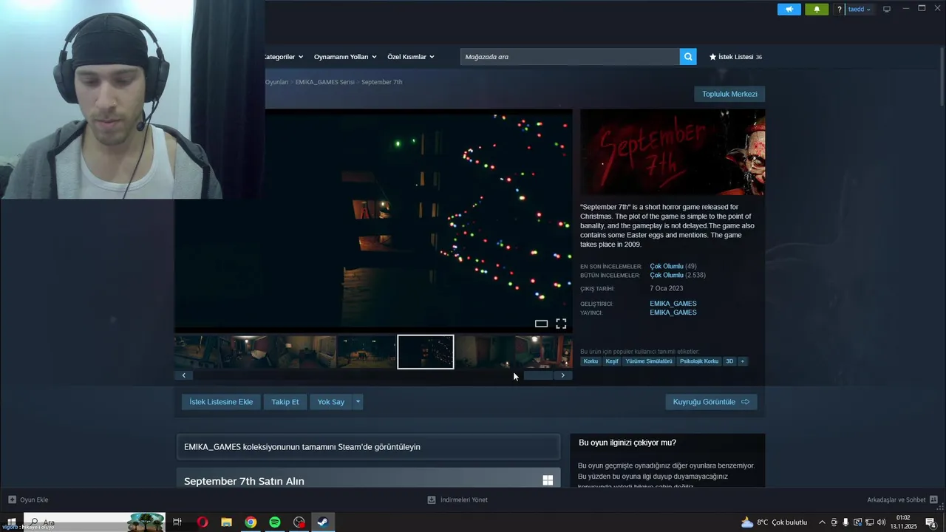
Task: Click the September 7th header image
Action: pos(673,152)
